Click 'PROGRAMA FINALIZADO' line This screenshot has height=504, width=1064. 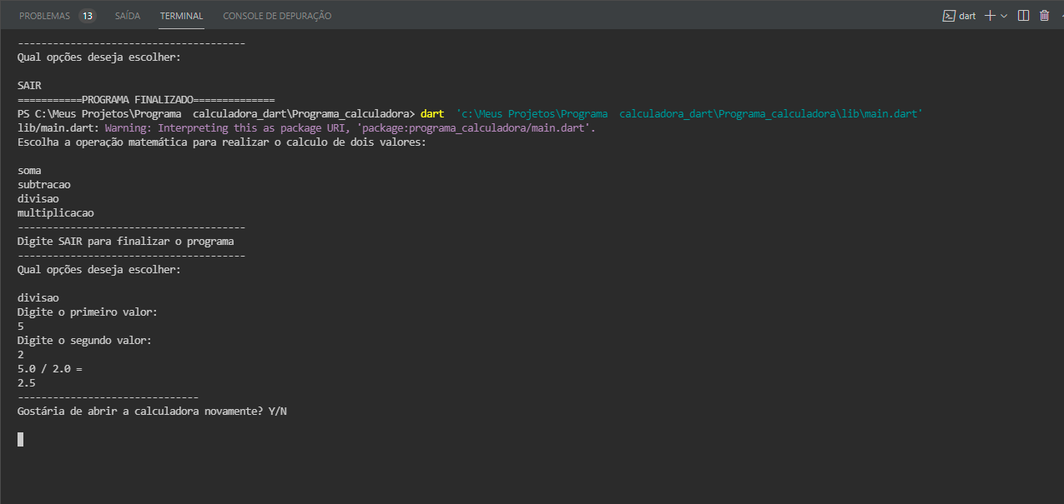tap(146, 99)
